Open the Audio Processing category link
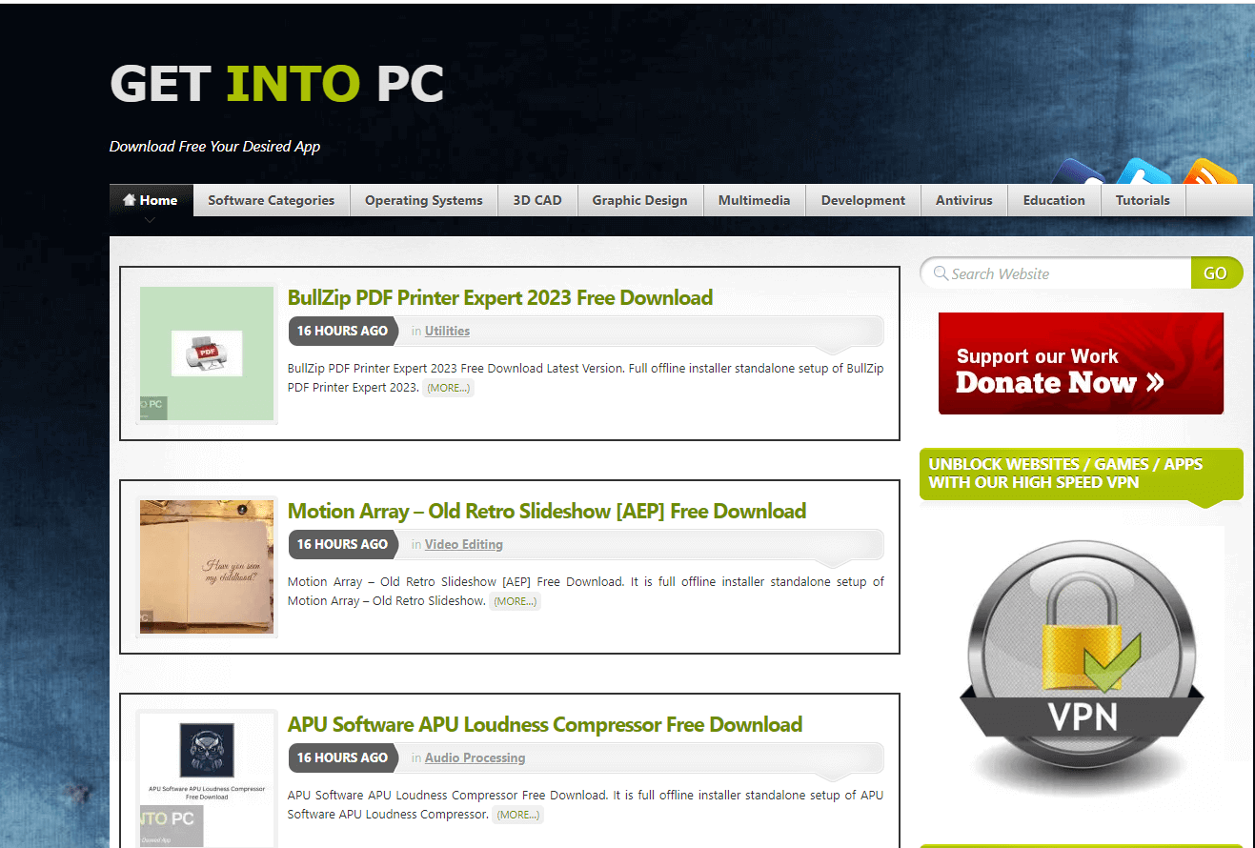The width and height of the screenshot is (1255, 848). point(475,758)
